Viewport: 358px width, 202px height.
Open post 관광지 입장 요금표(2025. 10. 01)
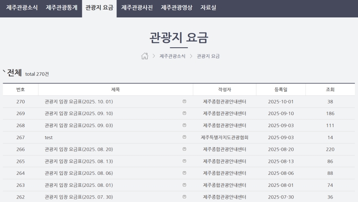click(x=79, y=102)
